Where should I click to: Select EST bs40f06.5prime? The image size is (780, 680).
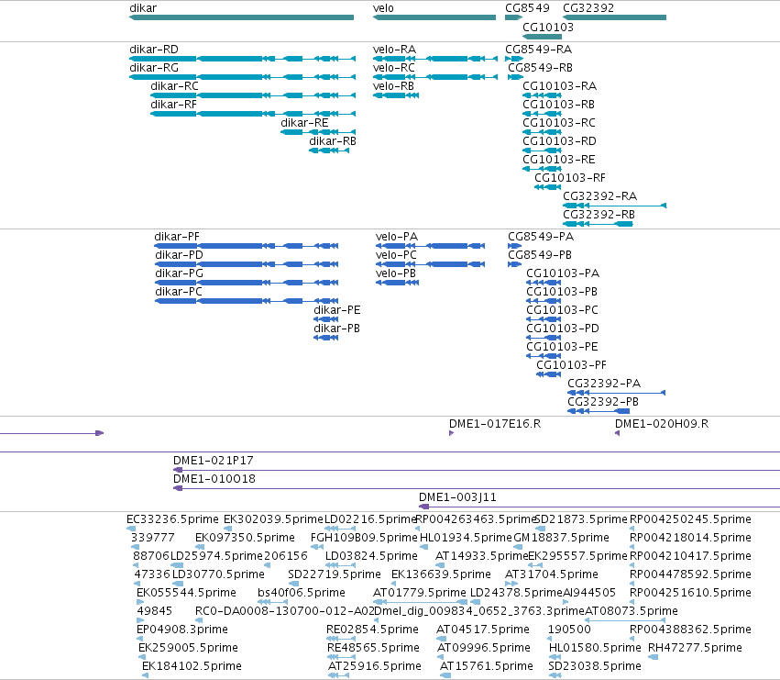272,602
